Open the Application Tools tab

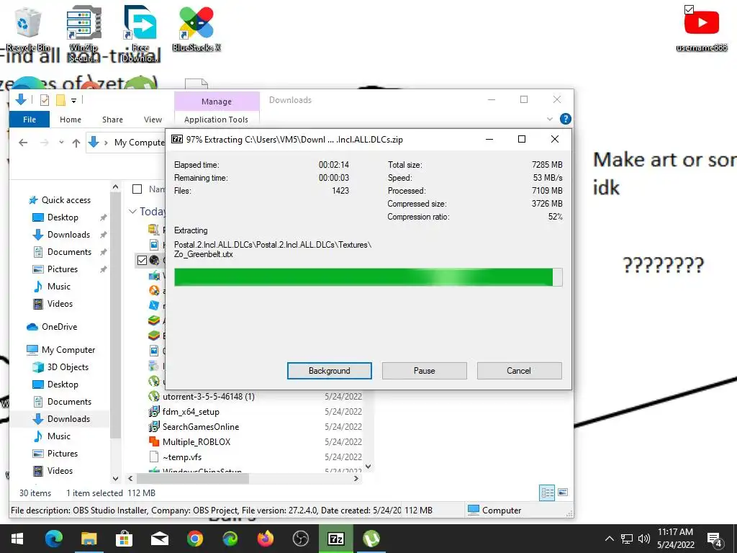click(x=216, y=120)
